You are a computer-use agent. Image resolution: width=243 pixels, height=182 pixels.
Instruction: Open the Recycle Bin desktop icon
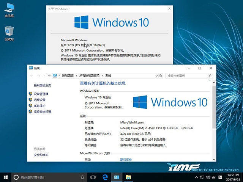pos(9,33)
